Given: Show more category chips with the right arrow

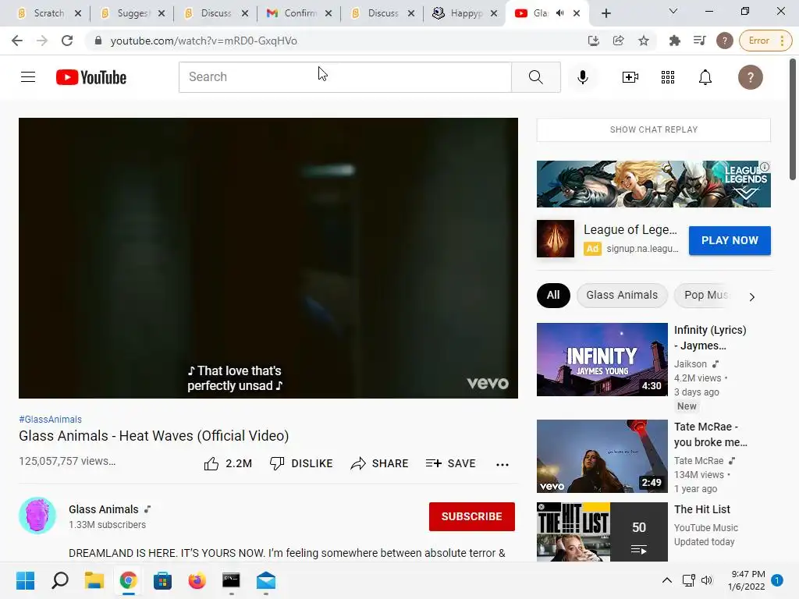Looking at the screenshot, I should pyautogui.click(x=751, y=296).
